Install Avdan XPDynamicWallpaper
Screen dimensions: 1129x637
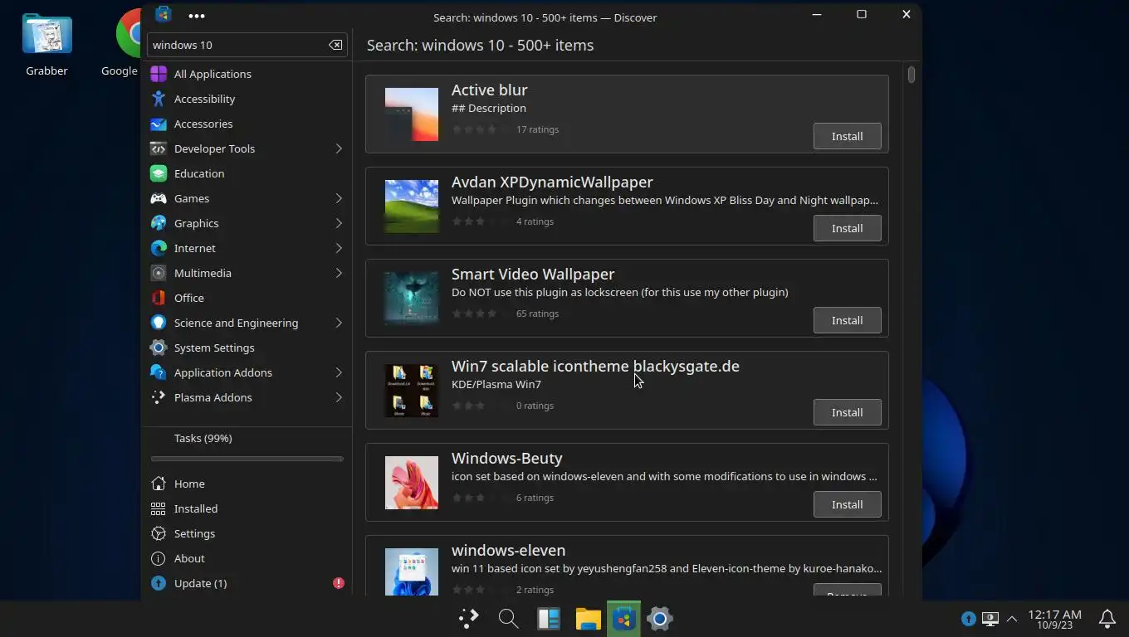pos(847,228)
